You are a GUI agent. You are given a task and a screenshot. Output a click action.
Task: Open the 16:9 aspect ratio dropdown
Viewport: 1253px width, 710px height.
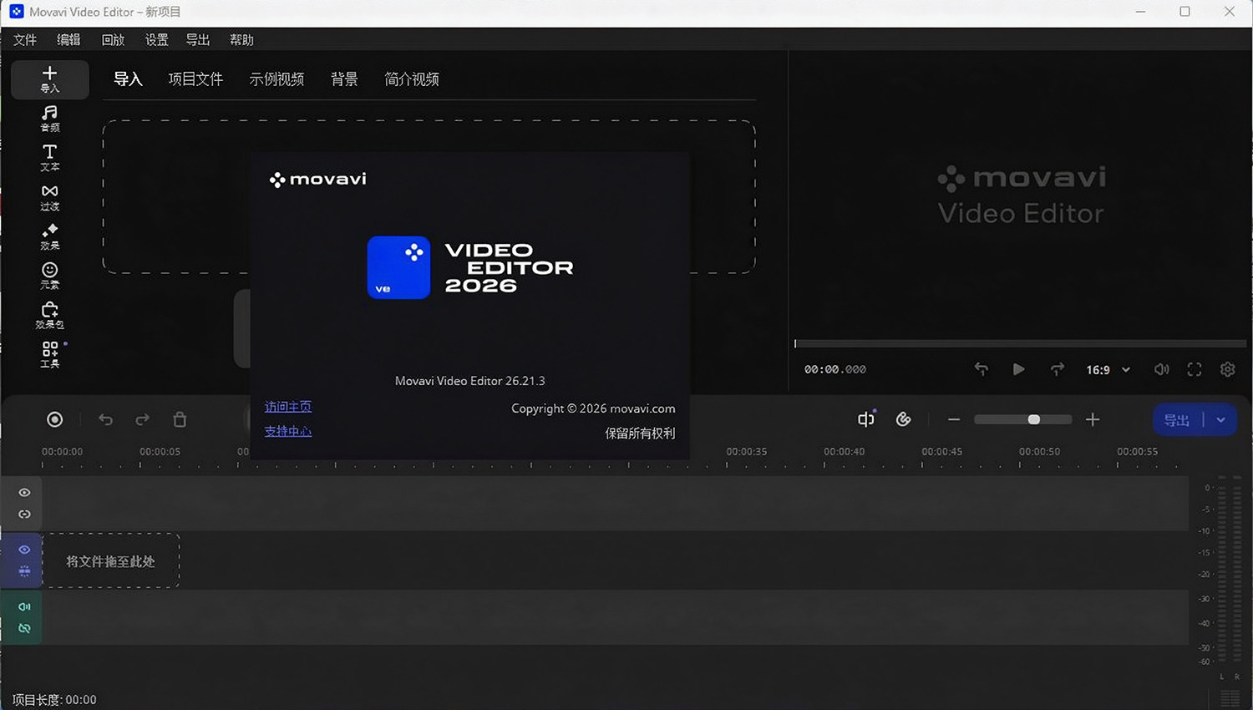tap(1108, 369)
